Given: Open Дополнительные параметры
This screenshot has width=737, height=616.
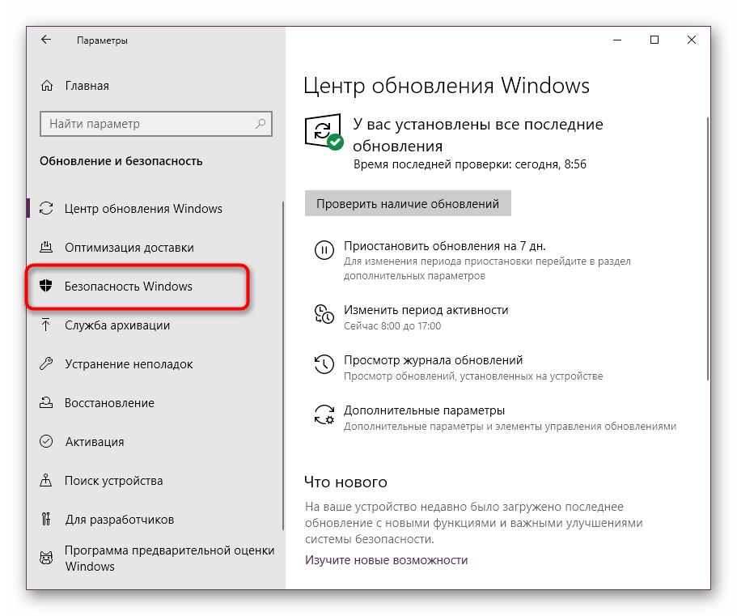Looking at the screenshot, I should coord(424,410).
